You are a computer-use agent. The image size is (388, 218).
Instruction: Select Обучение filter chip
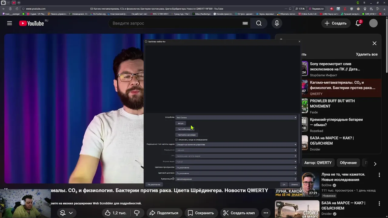[x=348, y=163]
